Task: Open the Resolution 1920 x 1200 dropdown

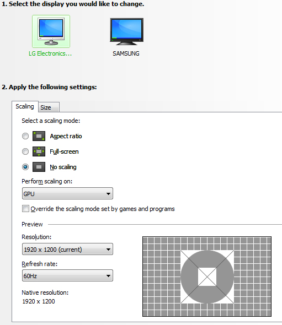Action: [x=67, y=249]
